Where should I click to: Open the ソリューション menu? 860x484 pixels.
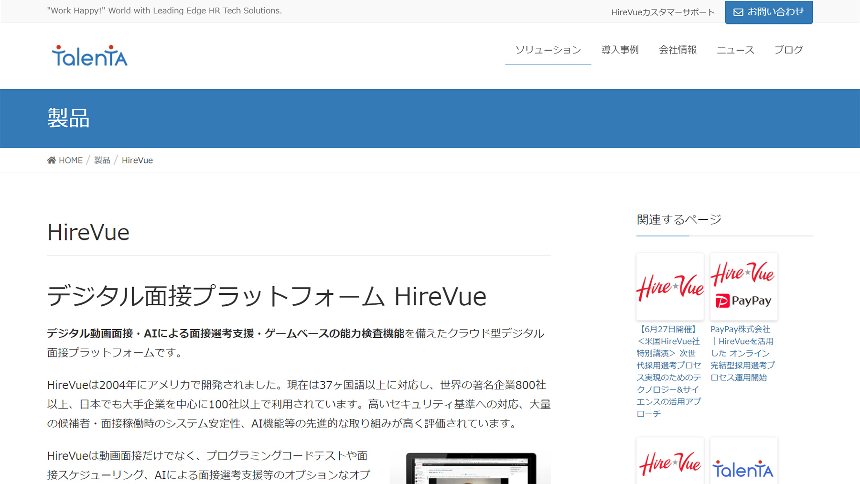click(x=548, y=50)
